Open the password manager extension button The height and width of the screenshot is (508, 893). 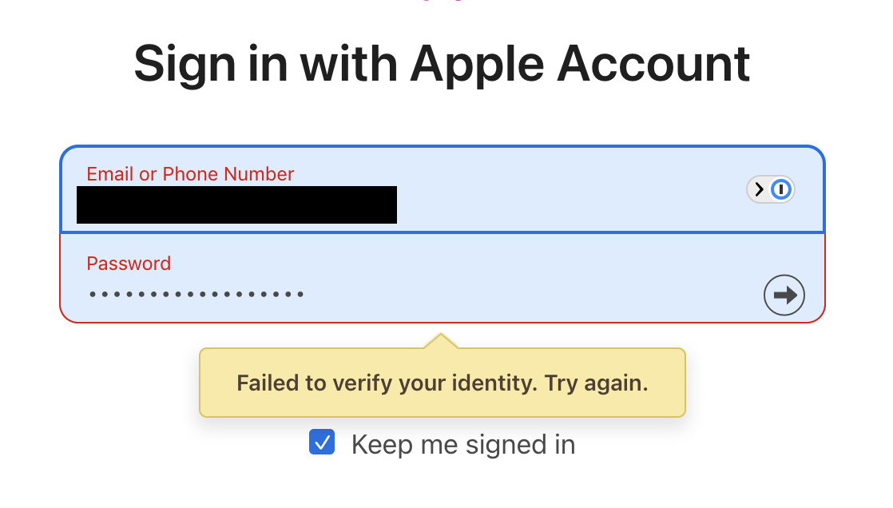pos(781,189)
